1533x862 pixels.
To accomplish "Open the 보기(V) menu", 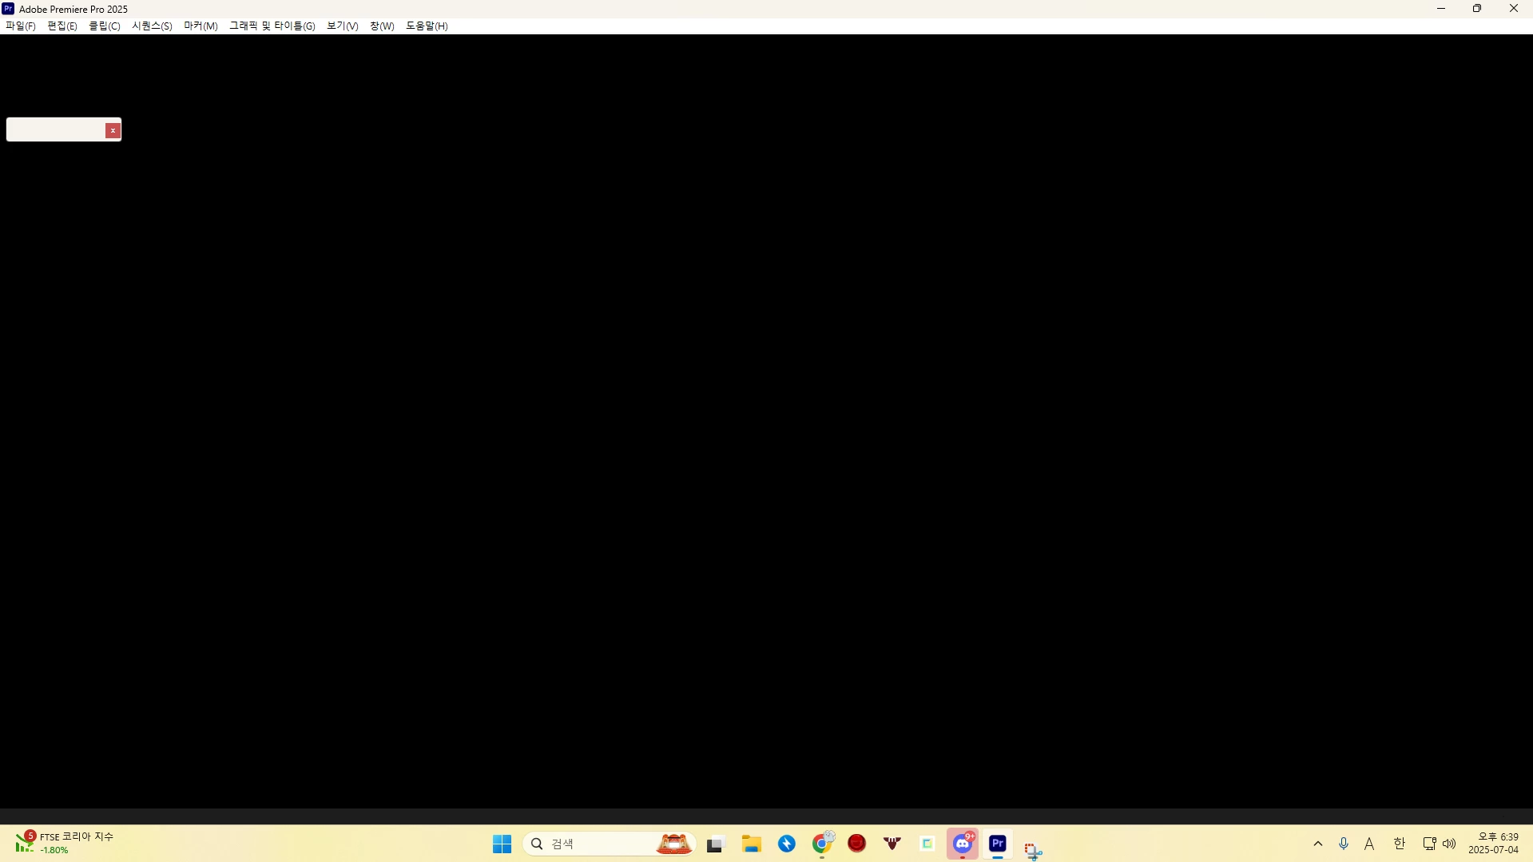I will coord(343,26).
